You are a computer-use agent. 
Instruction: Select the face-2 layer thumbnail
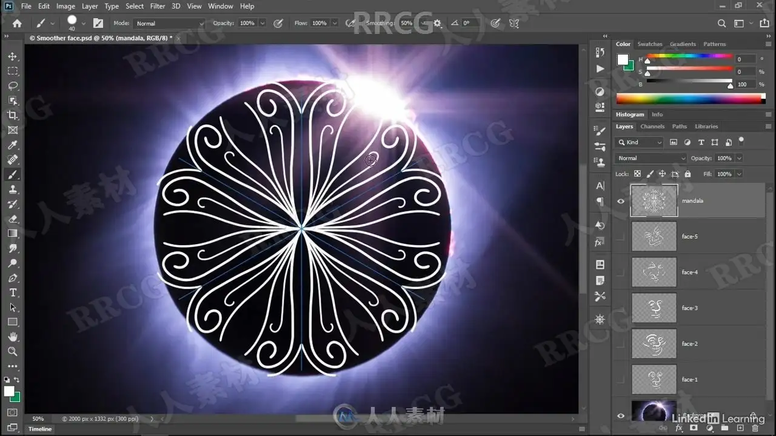[654, 344]
